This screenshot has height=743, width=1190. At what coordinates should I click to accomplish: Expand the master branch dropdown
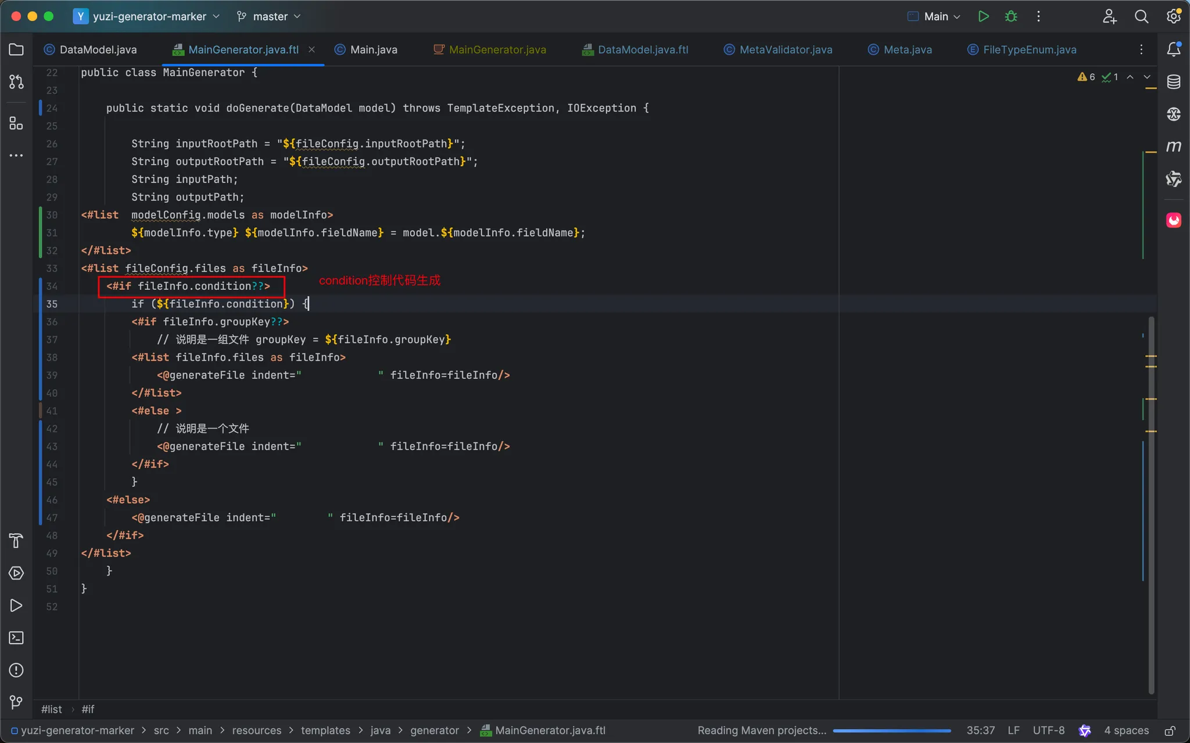(270, 16)
